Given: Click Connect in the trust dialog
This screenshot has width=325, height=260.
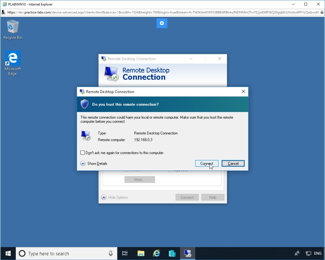Looking at the screenshot, I should coord(207,163).
